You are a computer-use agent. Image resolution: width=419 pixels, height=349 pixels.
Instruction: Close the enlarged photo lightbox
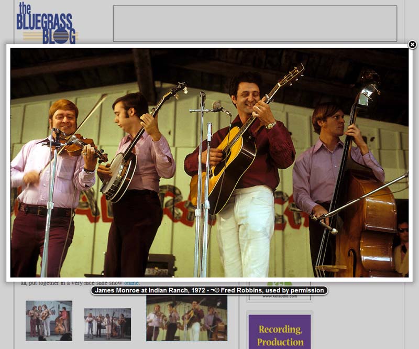coord(412,45)
